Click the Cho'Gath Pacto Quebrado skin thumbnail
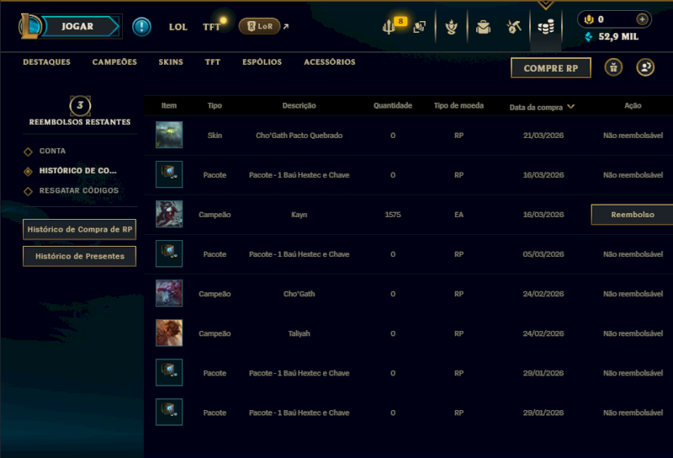 point(169,135)
